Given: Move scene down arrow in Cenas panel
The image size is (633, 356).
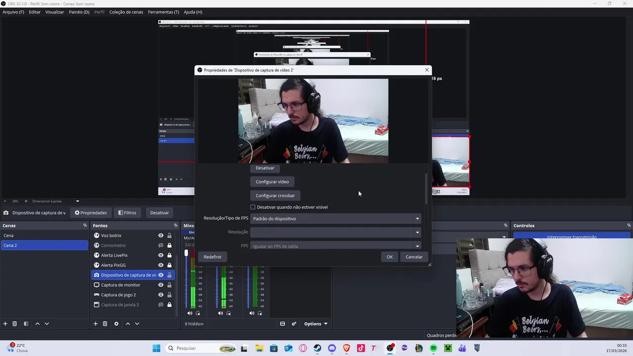Looking at the screenshot, I should (46, 324).
